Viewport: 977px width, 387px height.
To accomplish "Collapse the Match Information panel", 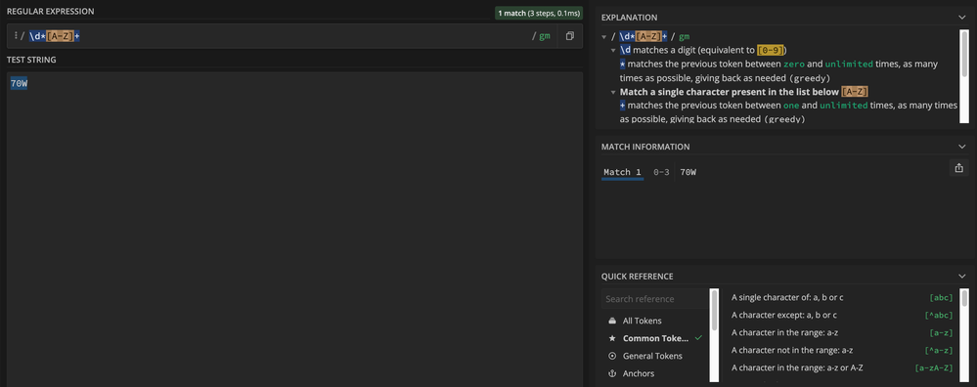I will 962,147.
